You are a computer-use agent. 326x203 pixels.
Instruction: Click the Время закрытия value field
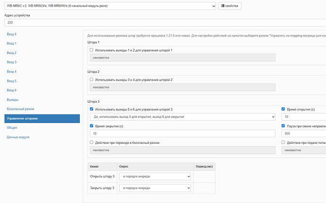click(x=182, y=134)
